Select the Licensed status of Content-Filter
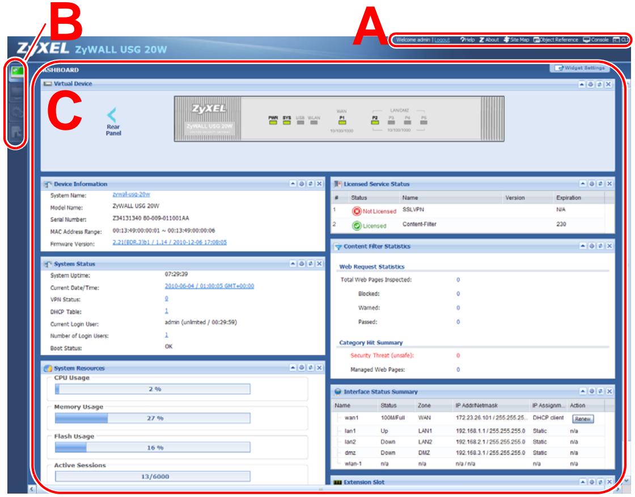The image size is (635, 497). [369, 226]
